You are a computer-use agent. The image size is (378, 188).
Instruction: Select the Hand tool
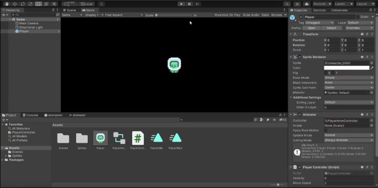pyautogui.click(x=7, y=4)
